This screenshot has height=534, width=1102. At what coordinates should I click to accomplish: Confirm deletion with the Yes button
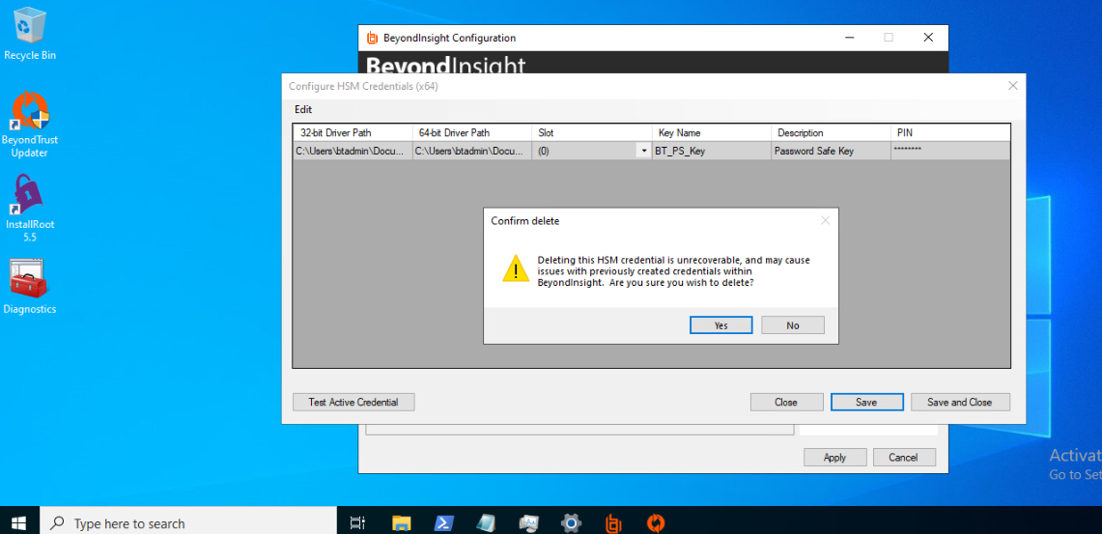[721, 325]
